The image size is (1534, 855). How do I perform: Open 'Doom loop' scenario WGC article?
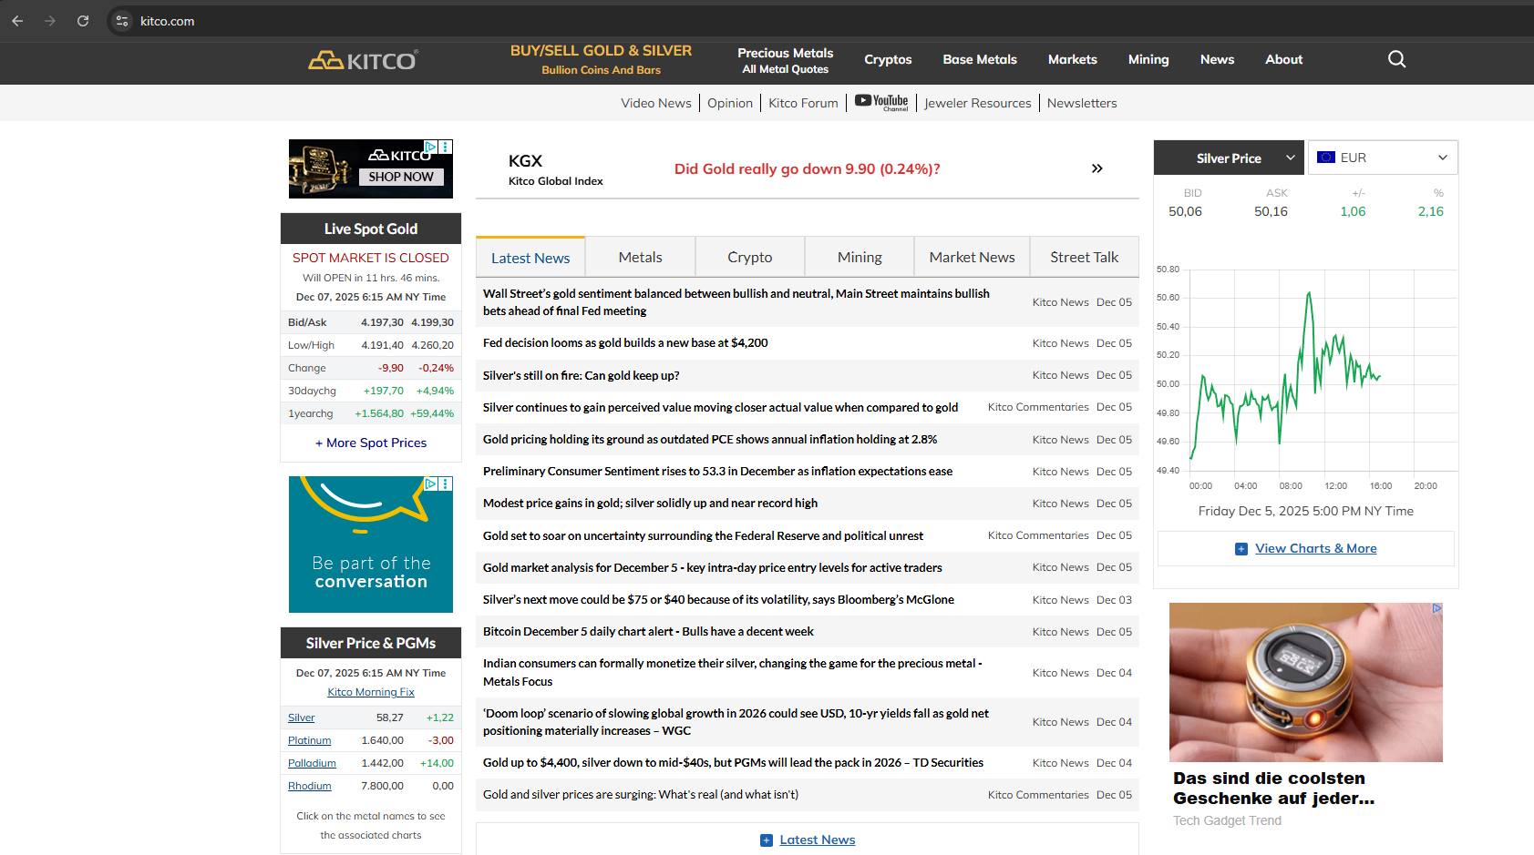tap(736, 722)
